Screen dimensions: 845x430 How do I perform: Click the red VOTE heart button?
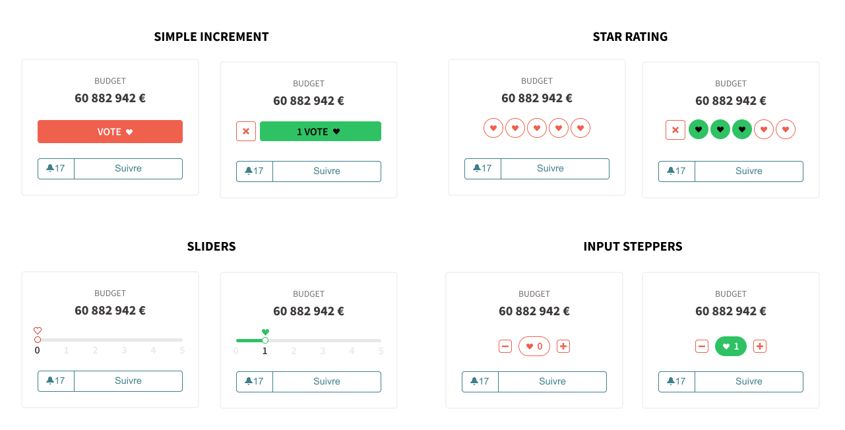tap(110, 132)
